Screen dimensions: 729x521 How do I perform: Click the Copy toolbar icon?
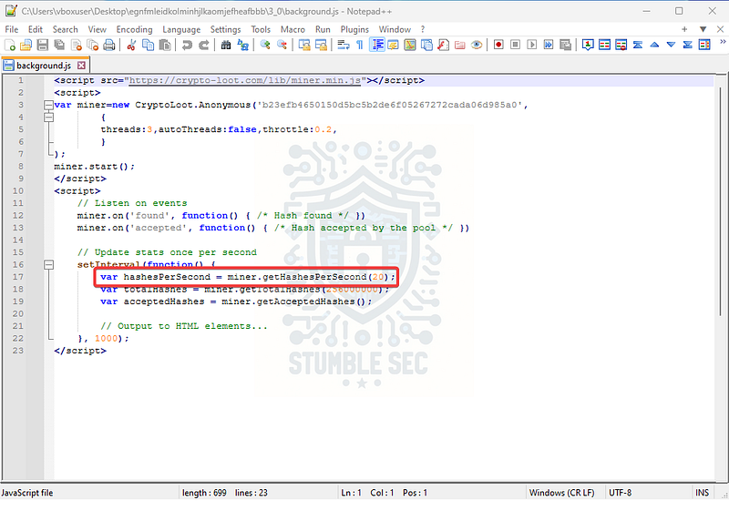149,45
